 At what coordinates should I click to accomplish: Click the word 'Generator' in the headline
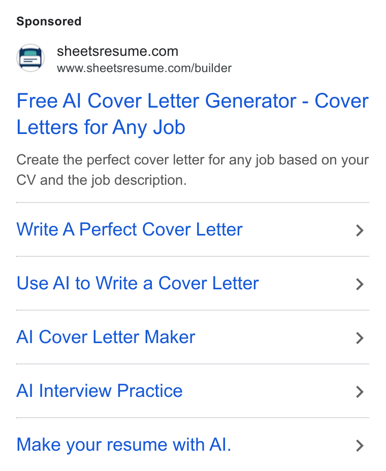pyautogui.click(x=251, y=101)
